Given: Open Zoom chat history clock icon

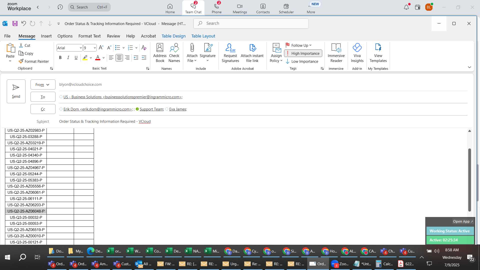Looking at the screenshot, I should coord(60,7).
